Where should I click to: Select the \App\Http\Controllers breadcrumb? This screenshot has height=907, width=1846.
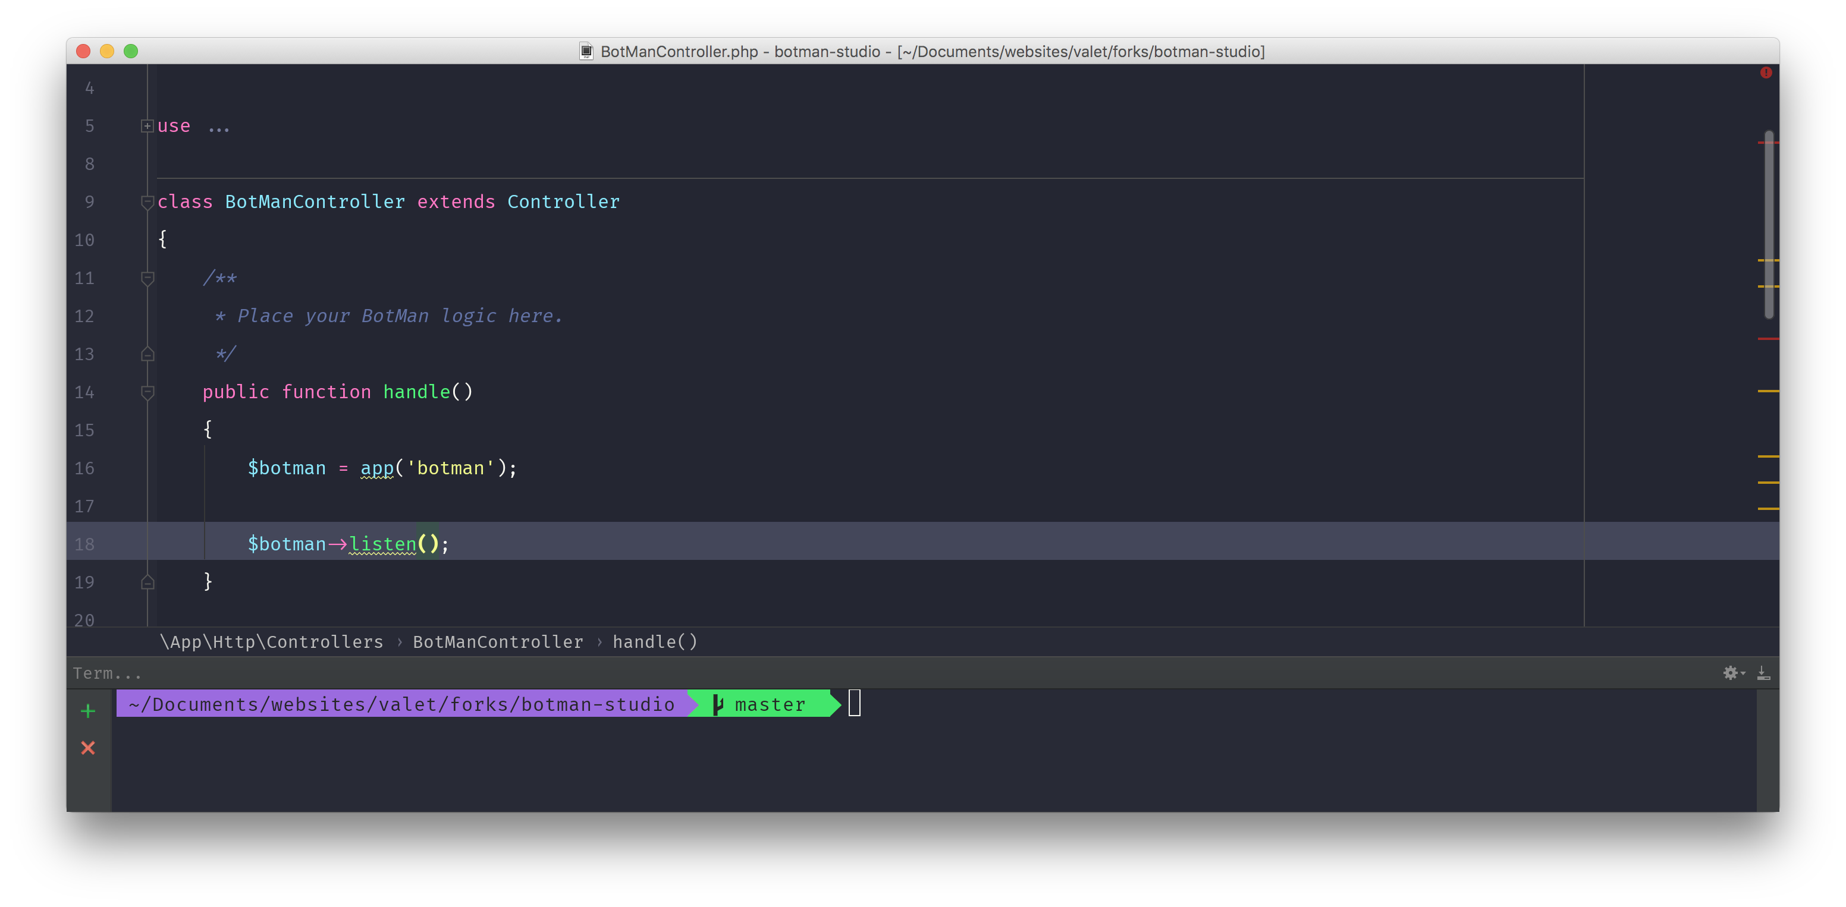(272, 642)
